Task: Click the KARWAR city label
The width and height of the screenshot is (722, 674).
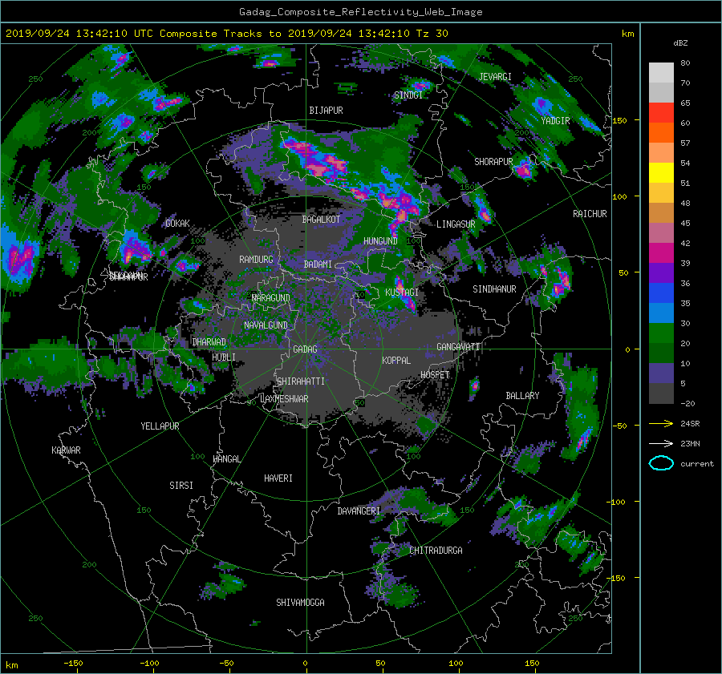Action: click(66, 450)
